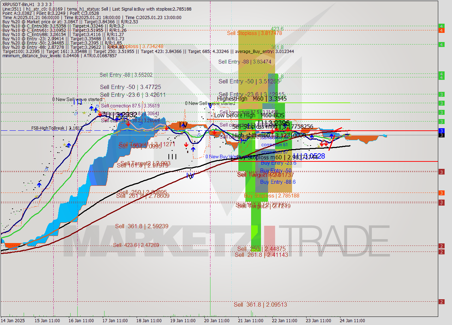Click the green '423.6' Fibonacci label
Screen dimensions: 452x325
[277, 29]
